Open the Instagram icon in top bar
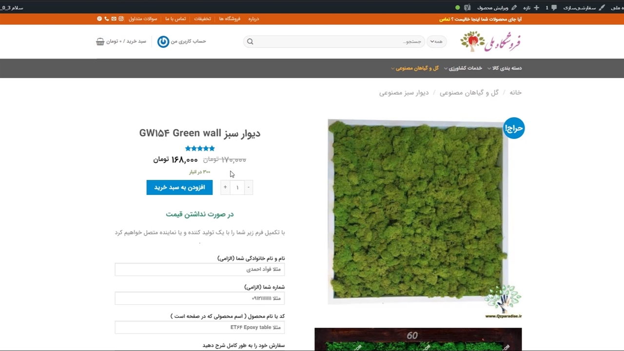This screenshot has height=351, width=624. pyautogui.click(x=121, y=19)
